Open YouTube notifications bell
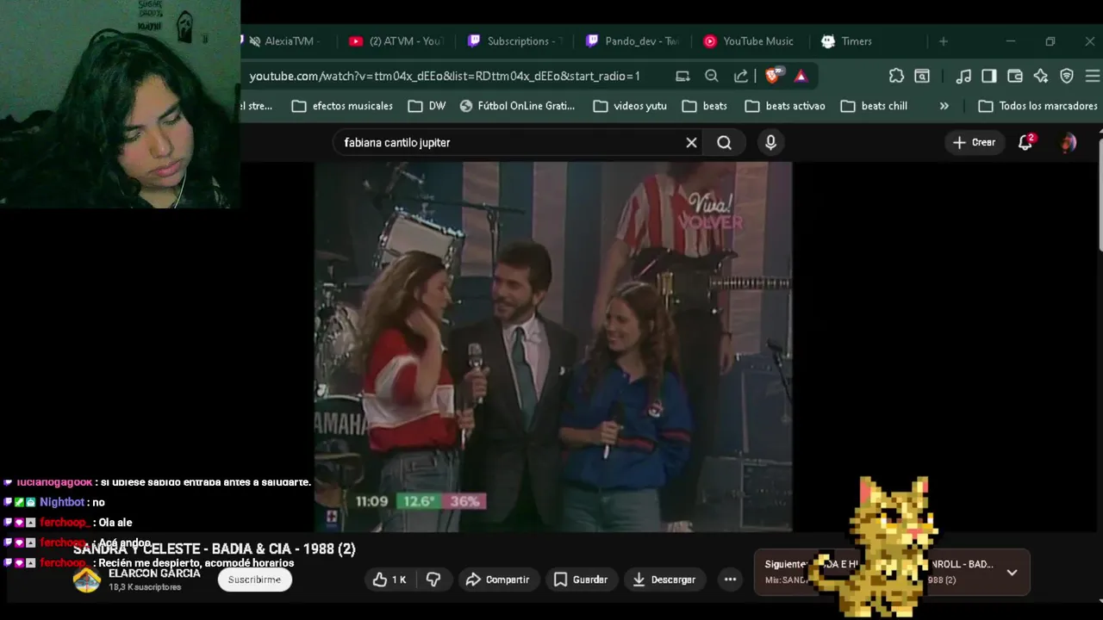Image resolution: width=1103 pixels, height=620 pixels. coord(1025,143)
